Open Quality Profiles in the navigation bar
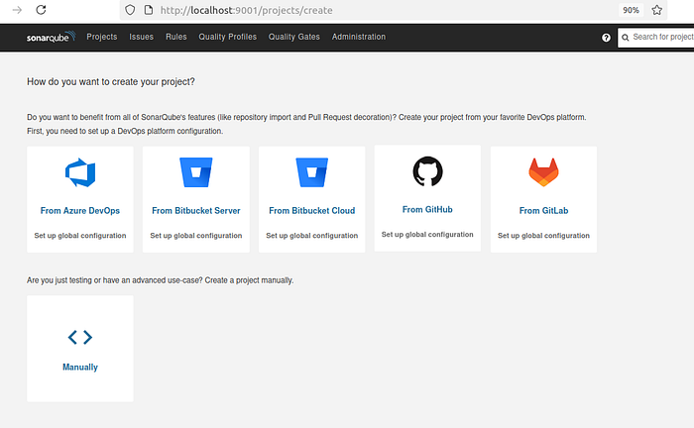 click(x=227, y=37)
